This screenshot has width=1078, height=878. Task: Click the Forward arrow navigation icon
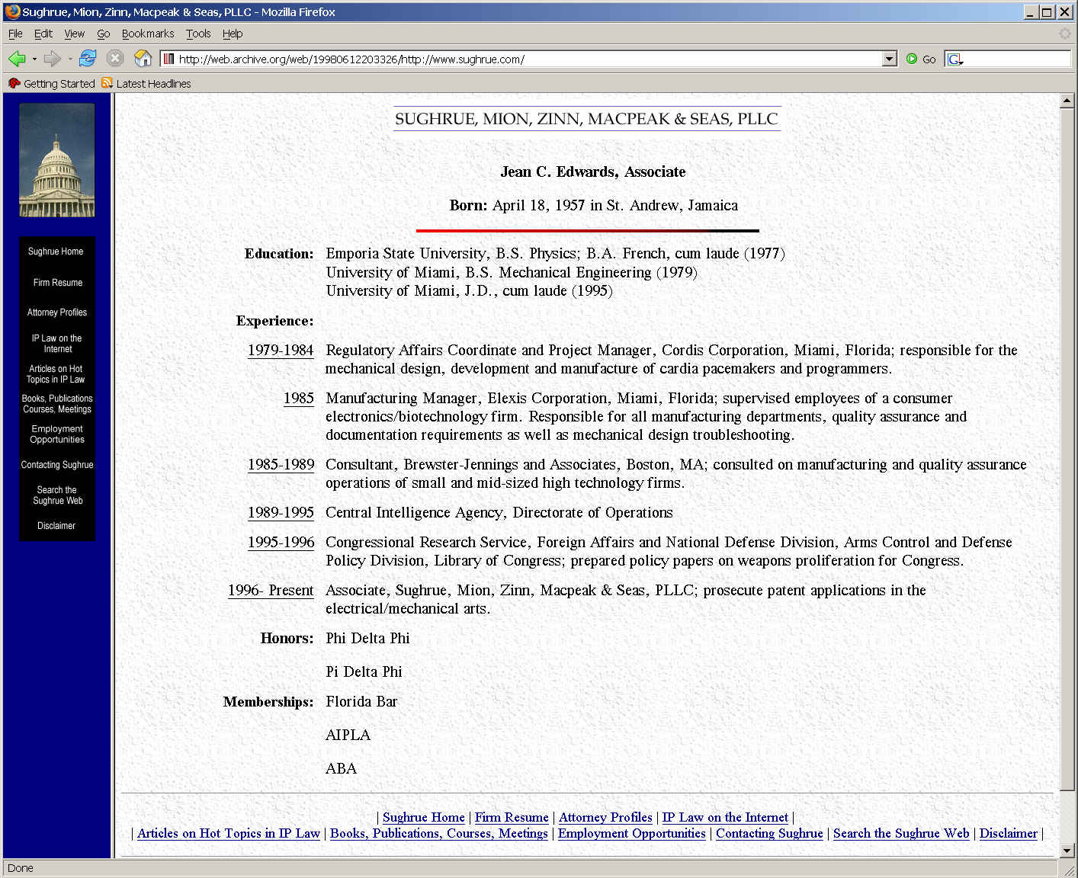(x=52, y=59)
